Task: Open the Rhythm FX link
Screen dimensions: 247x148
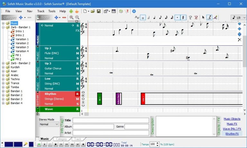Action: (232, 134)
